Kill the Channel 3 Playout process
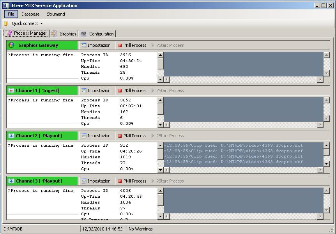This screenshot has height=234, width=336. (x=132, y=181)
